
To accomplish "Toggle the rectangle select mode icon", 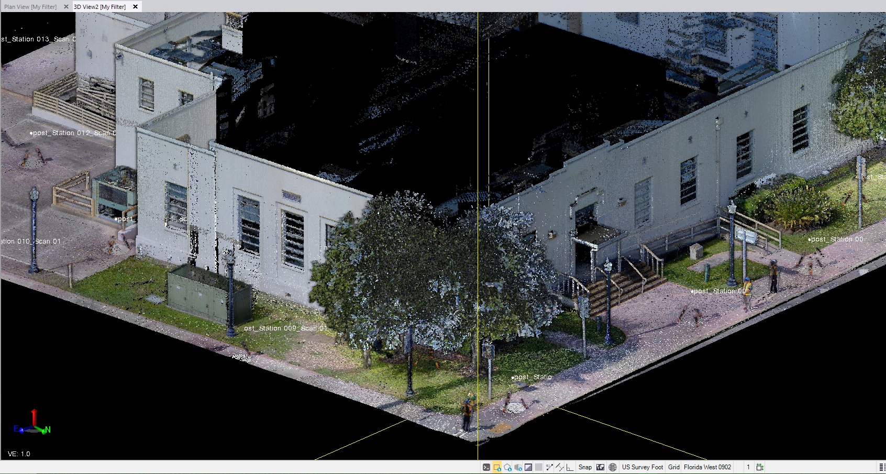I will [x=497, y=467].
